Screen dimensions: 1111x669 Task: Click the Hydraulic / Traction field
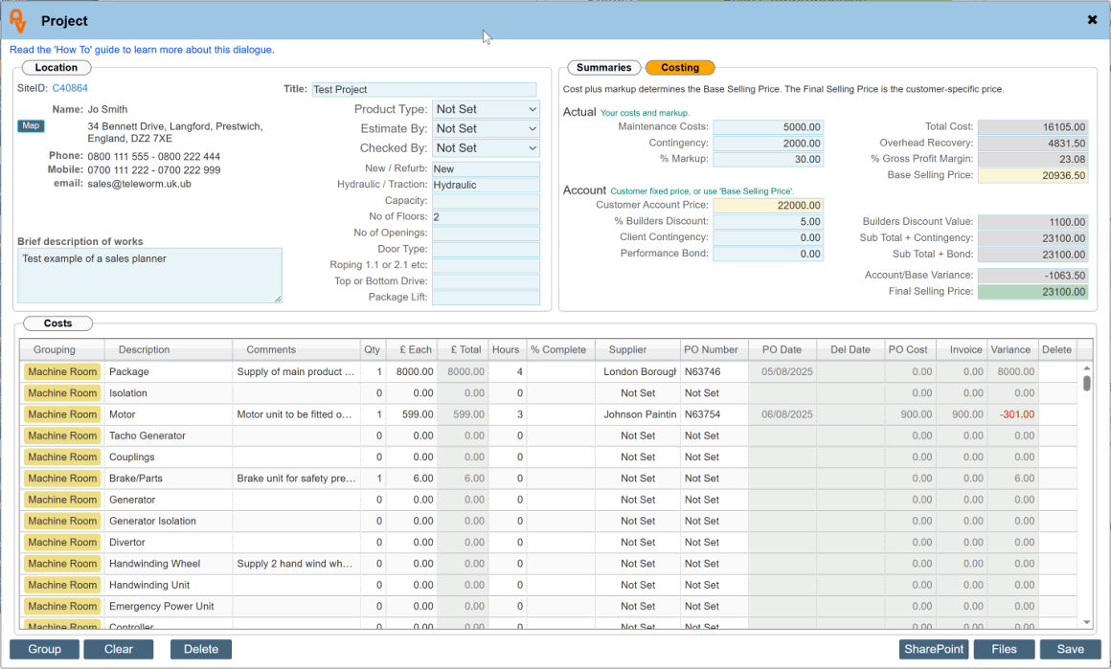click(487, 185)
